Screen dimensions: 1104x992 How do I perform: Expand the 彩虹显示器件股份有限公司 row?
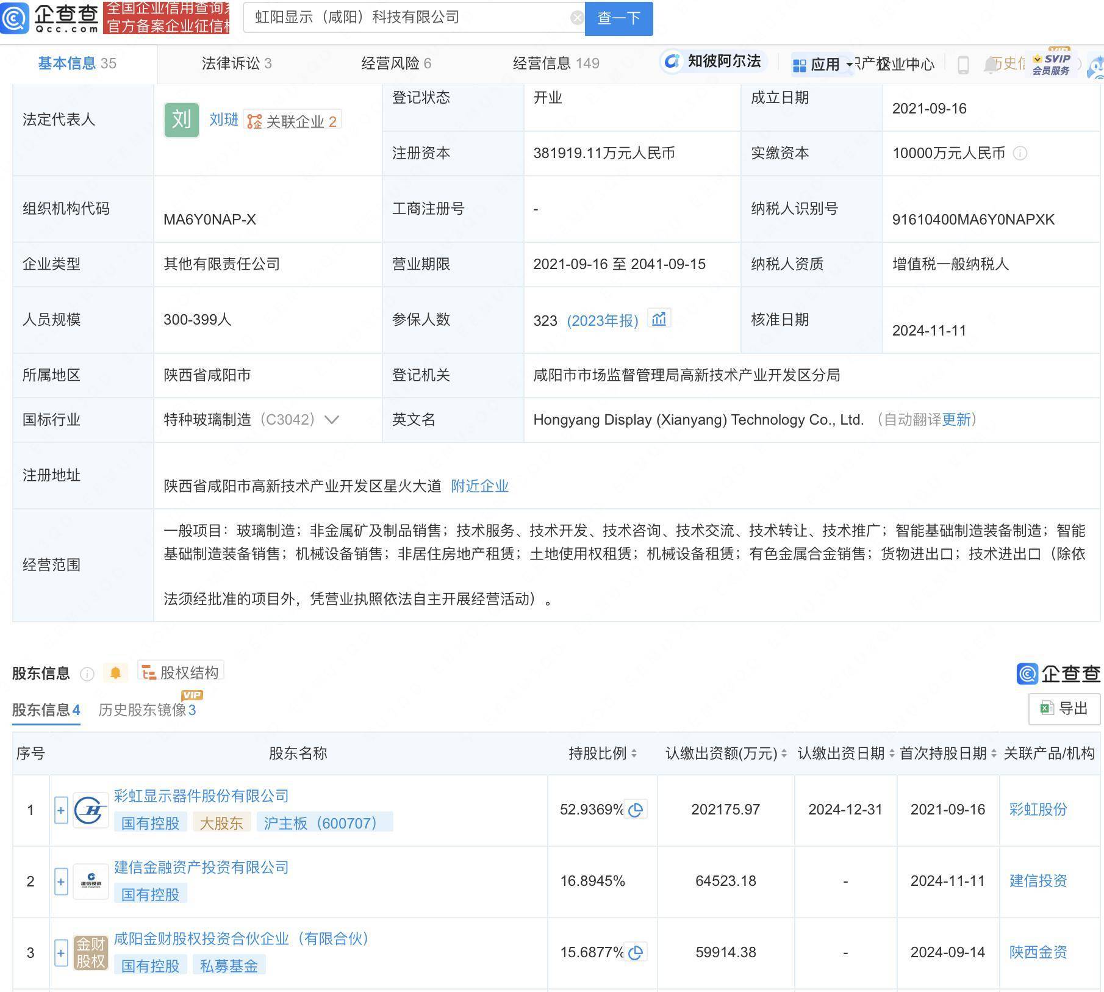(60, 810)
